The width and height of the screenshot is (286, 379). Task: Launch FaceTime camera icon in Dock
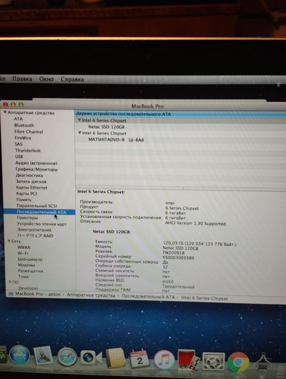click(91, 357)
